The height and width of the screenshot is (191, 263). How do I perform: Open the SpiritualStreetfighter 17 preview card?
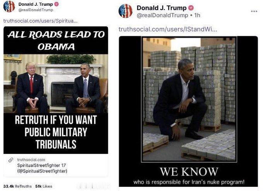56,165
